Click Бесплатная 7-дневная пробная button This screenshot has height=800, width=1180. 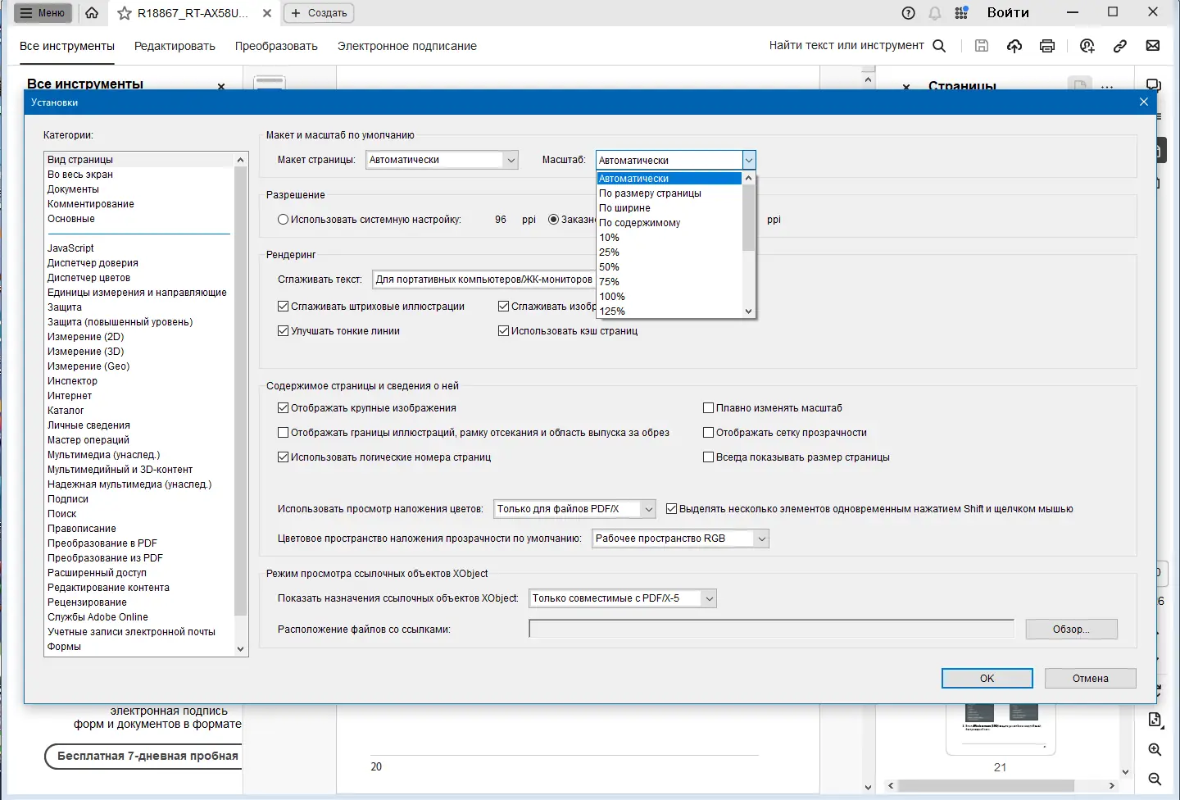coord(143,757)
